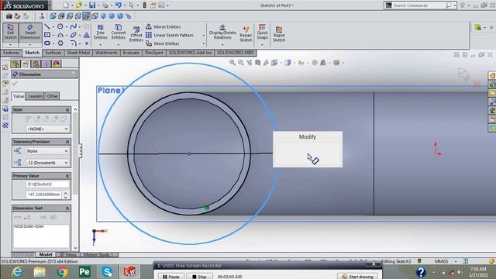Select the Ellipse sketch tool
496x279 pixels.
(x=74, y=35)
